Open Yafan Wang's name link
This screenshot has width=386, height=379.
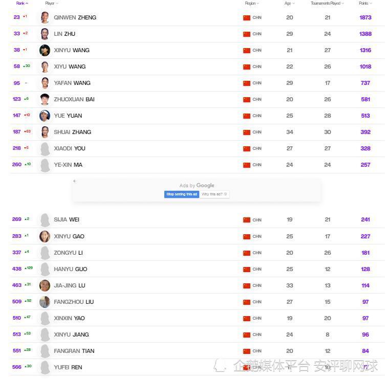[x=72, y=83]
